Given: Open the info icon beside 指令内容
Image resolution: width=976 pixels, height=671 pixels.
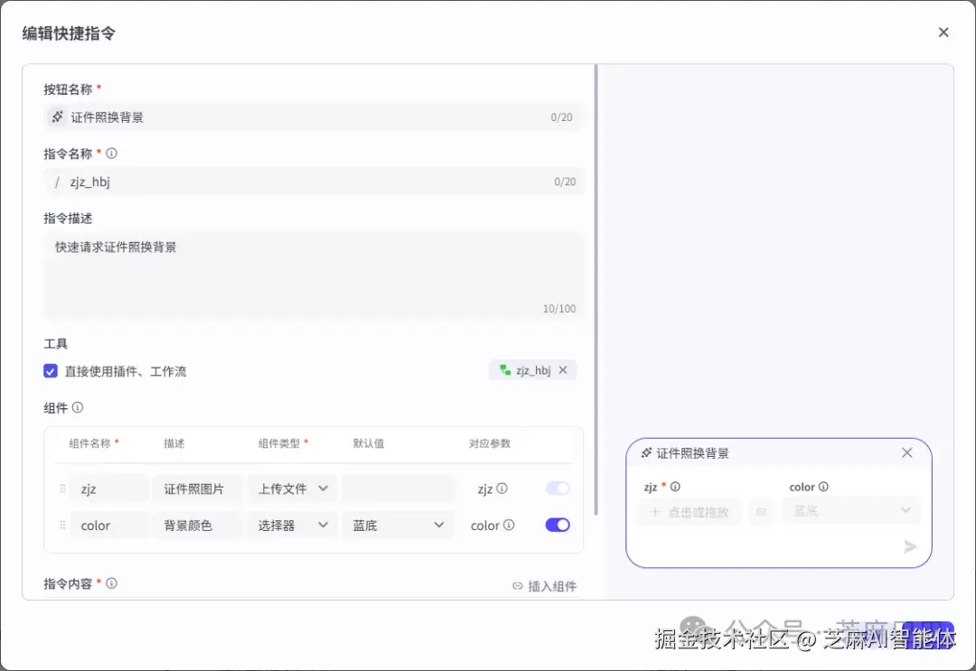Looking at the screenshot, I should (x=111, y=583).
